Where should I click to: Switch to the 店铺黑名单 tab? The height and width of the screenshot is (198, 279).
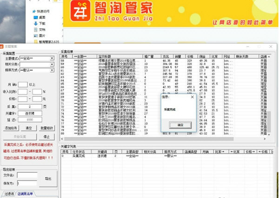pyautogui.click(x=25, y=194)
